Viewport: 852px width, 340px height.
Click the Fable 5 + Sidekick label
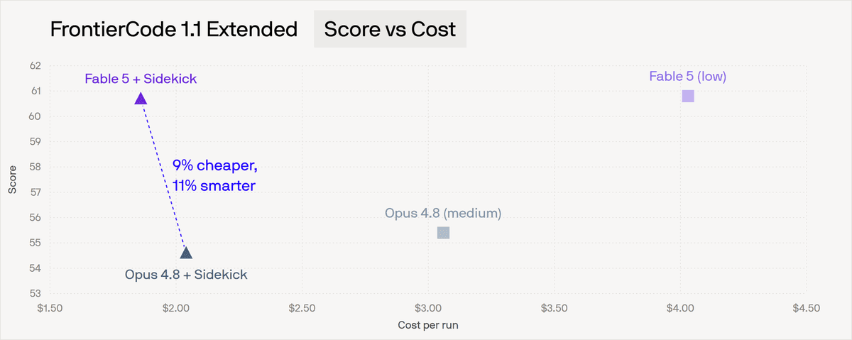141,78
